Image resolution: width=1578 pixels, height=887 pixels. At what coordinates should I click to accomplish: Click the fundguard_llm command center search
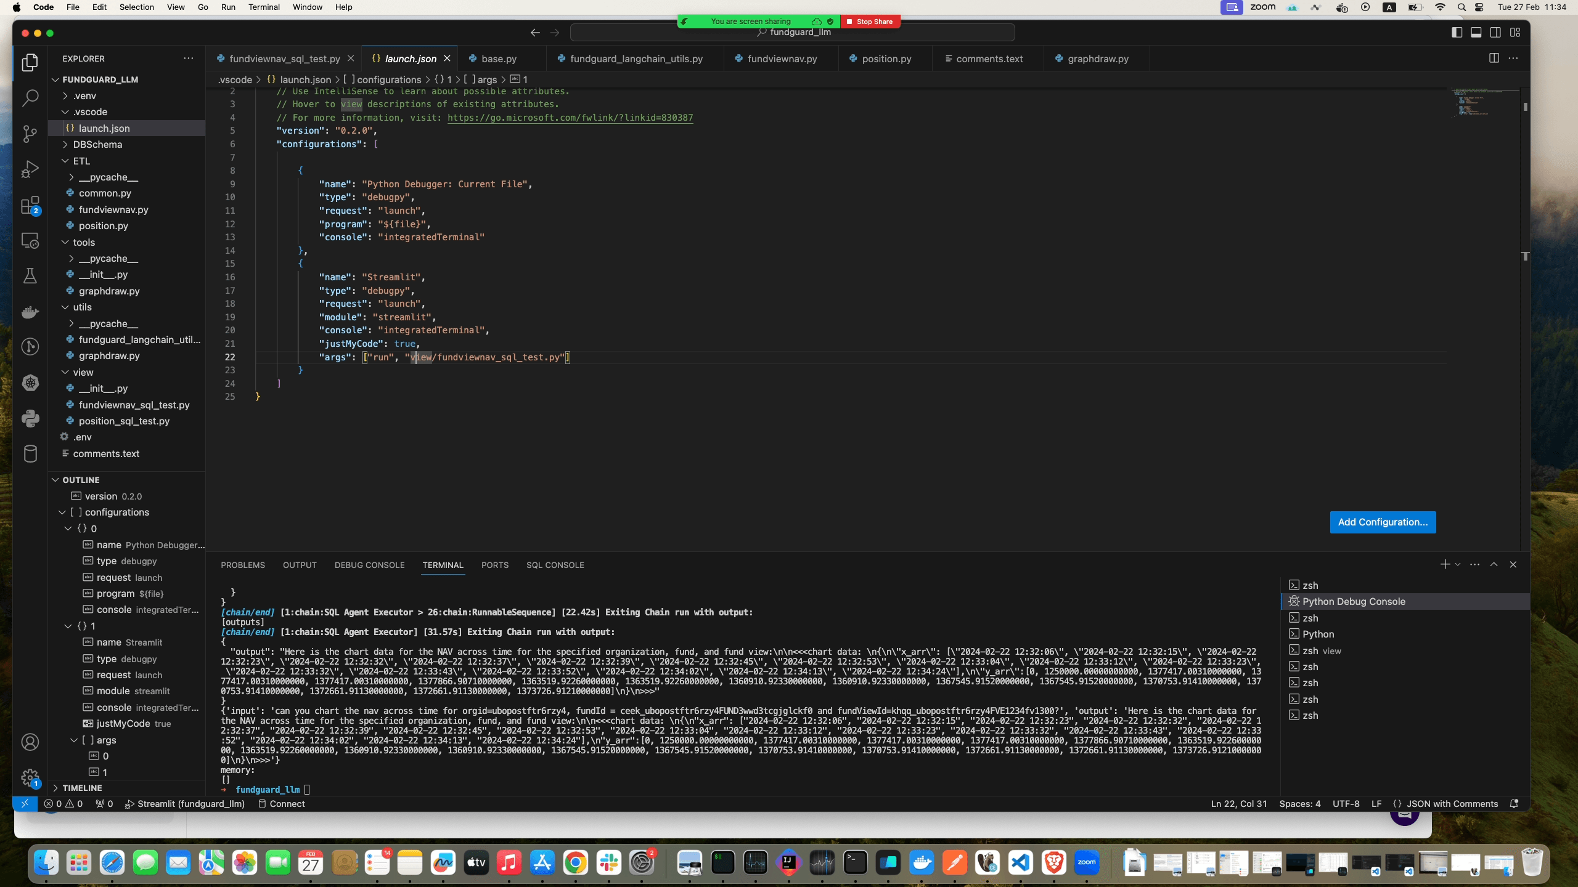coord(793,32)
